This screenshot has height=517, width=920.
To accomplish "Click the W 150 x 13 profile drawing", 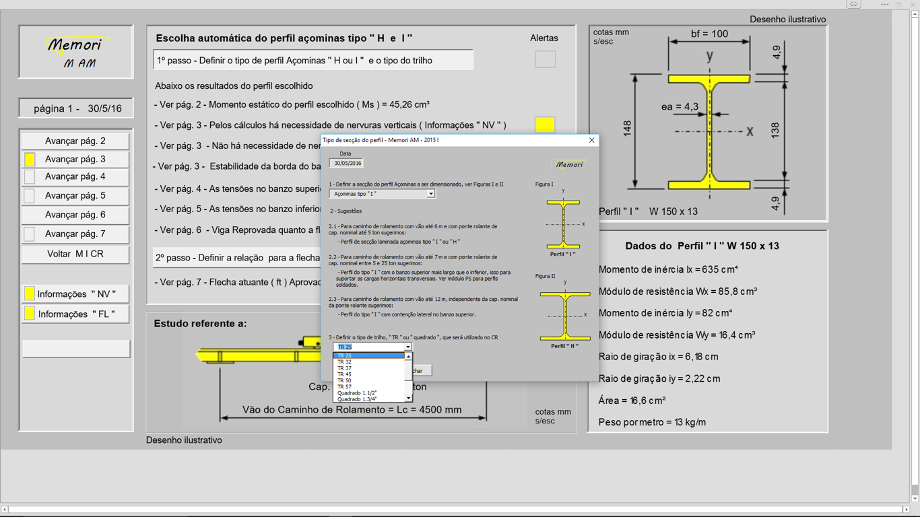I will coord(709,132).
